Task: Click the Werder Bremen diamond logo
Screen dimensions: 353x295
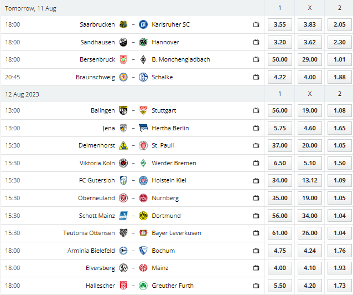Action: (x=143, y=163)
